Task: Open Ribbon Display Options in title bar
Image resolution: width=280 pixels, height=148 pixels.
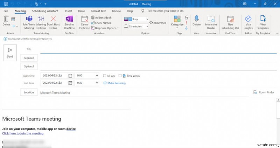Action: pyautogui.click(x=245, y=4)
